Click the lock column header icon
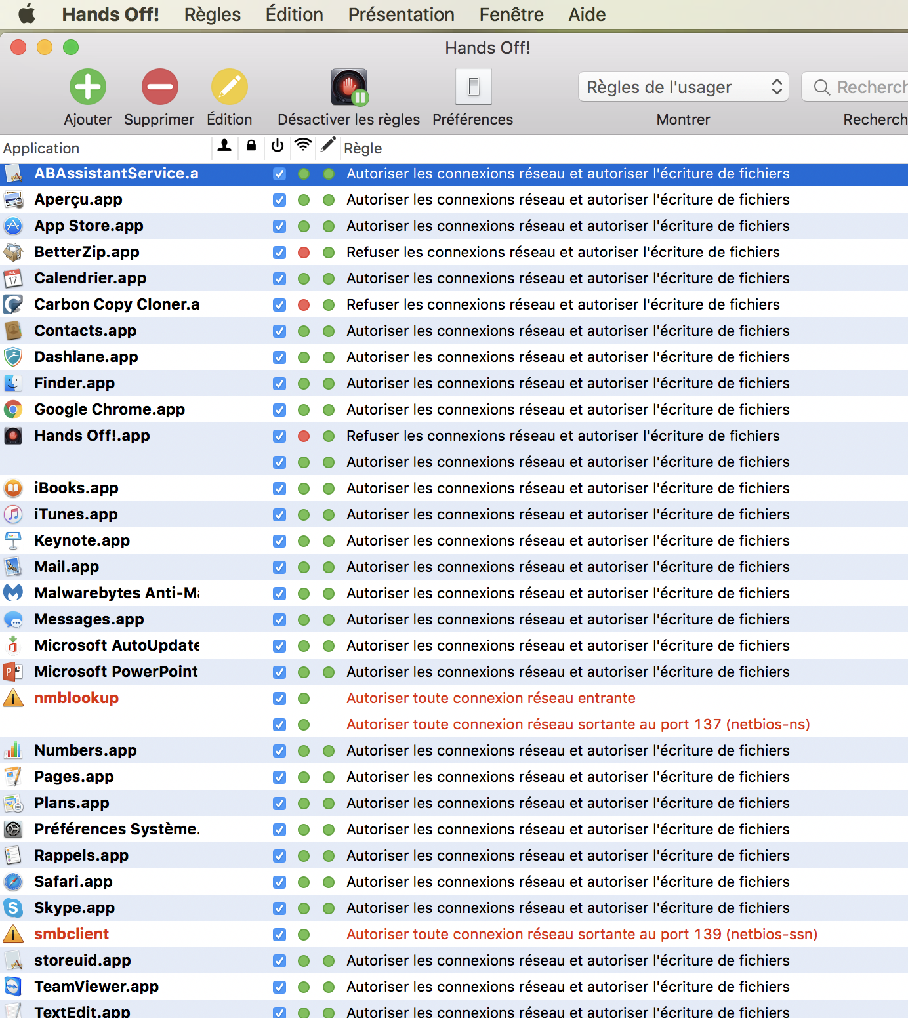 (251, 146)
